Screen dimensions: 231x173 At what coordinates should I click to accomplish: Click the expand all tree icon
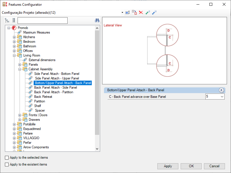[7, 20]
